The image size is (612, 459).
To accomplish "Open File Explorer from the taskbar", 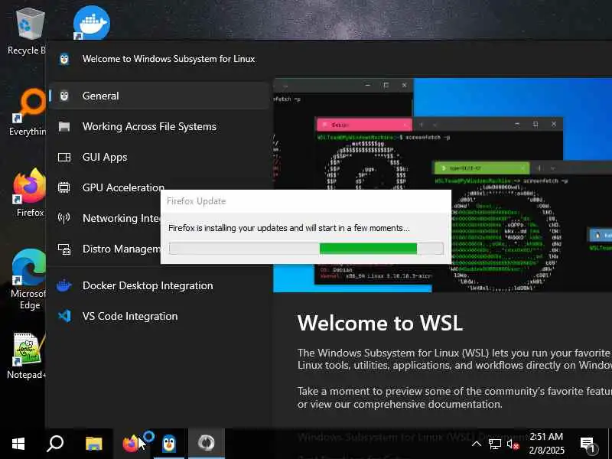I will coord(93,444).
